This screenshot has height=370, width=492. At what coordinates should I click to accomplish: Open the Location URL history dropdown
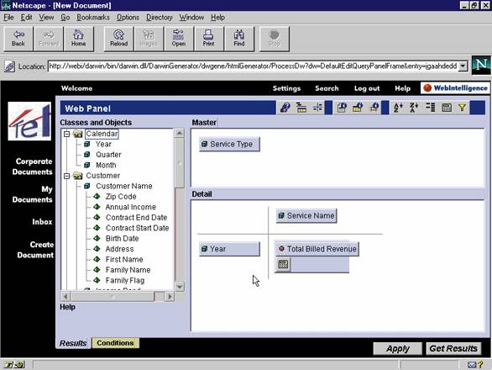(463, 66)
